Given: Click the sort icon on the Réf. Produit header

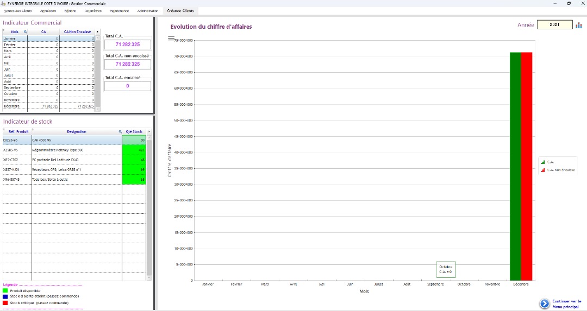Looking at the screenshot, I should (x=5, y=130).
